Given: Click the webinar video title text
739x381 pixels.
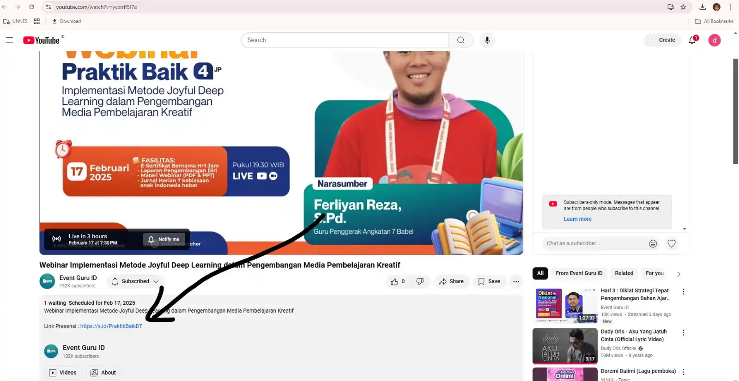Looking at the screenshot, I should (219, 265).
